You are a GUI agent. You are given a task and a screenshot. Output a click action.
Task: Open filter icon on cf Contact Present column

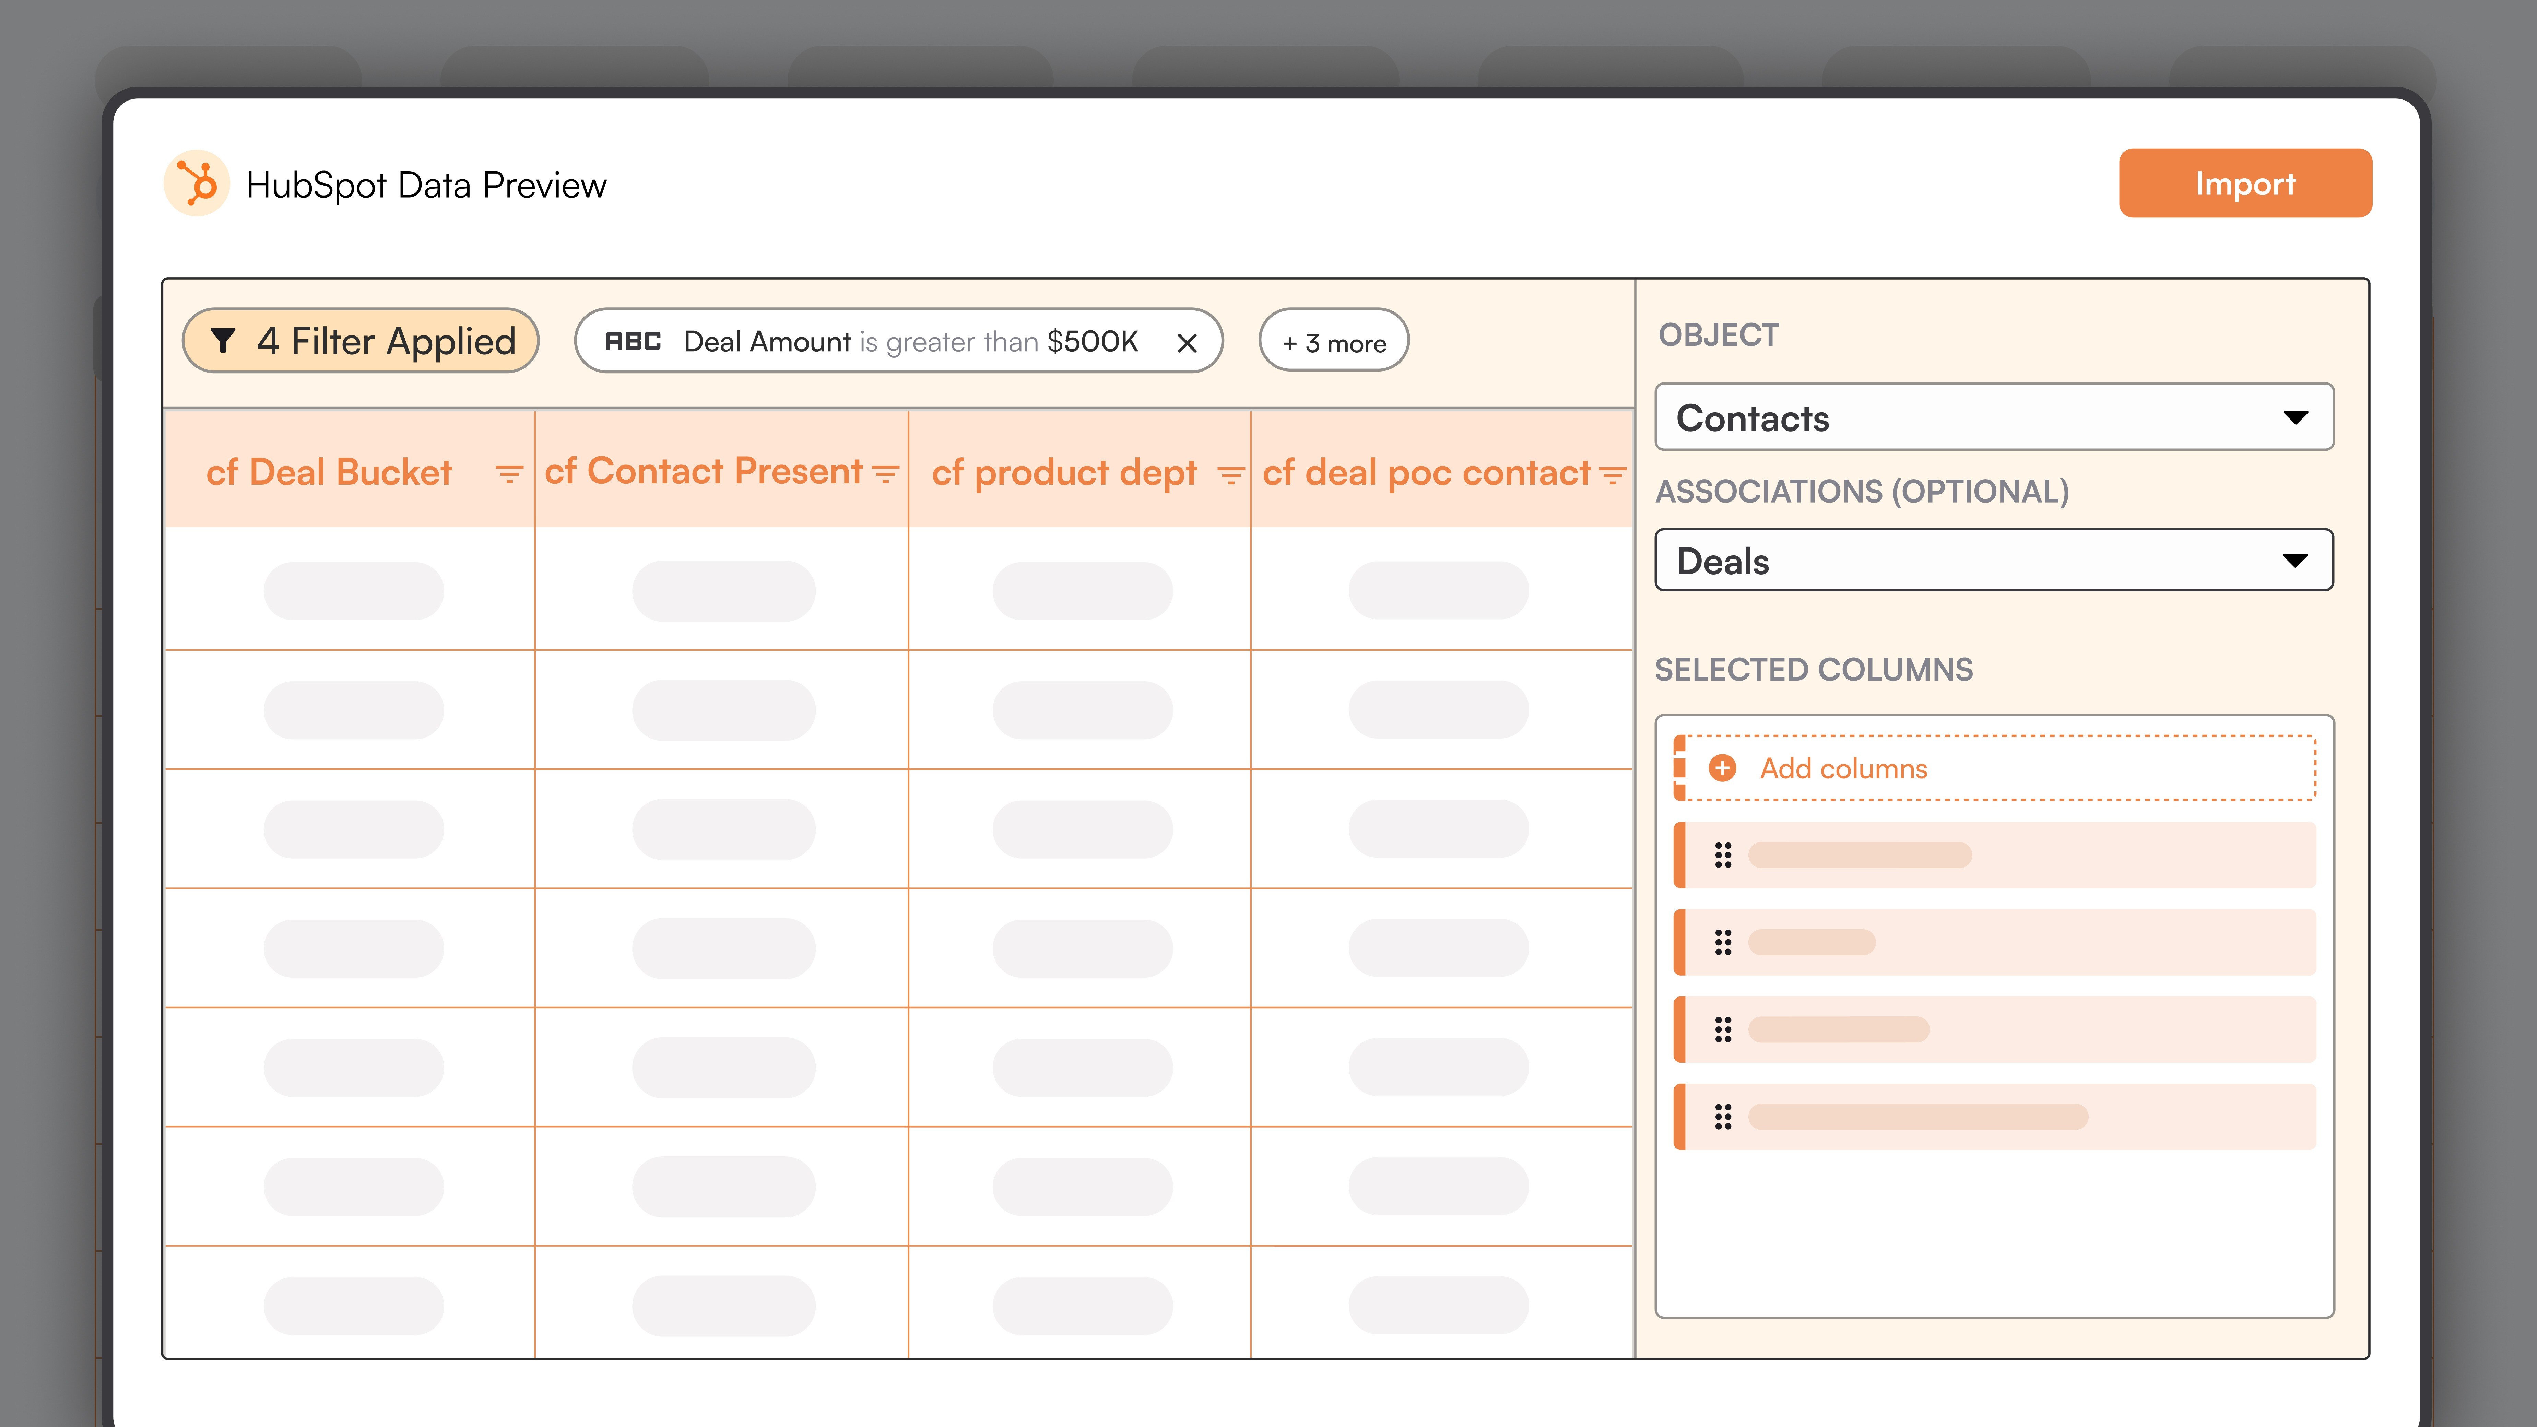coord(885,475)
